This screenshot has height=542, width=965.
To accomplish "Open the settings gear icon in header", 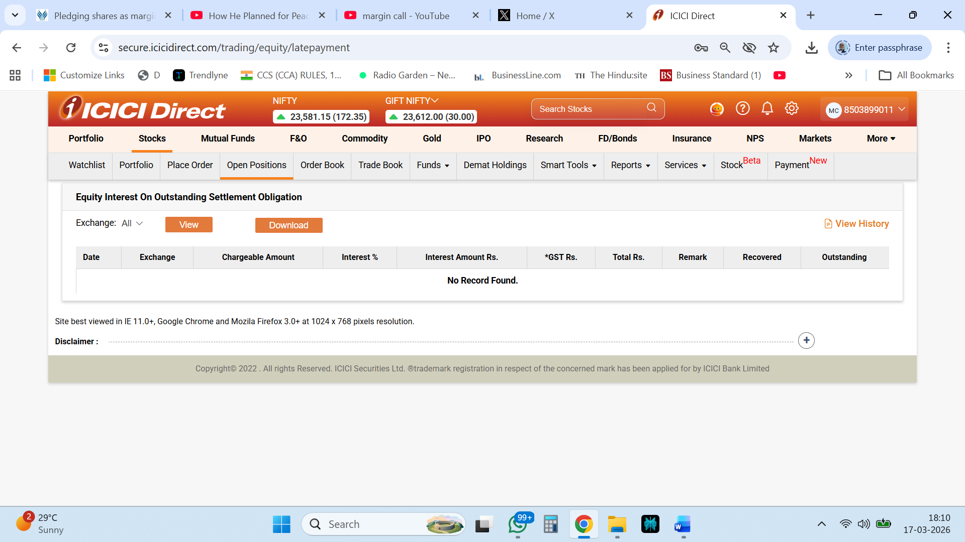I will coord(792,108).
